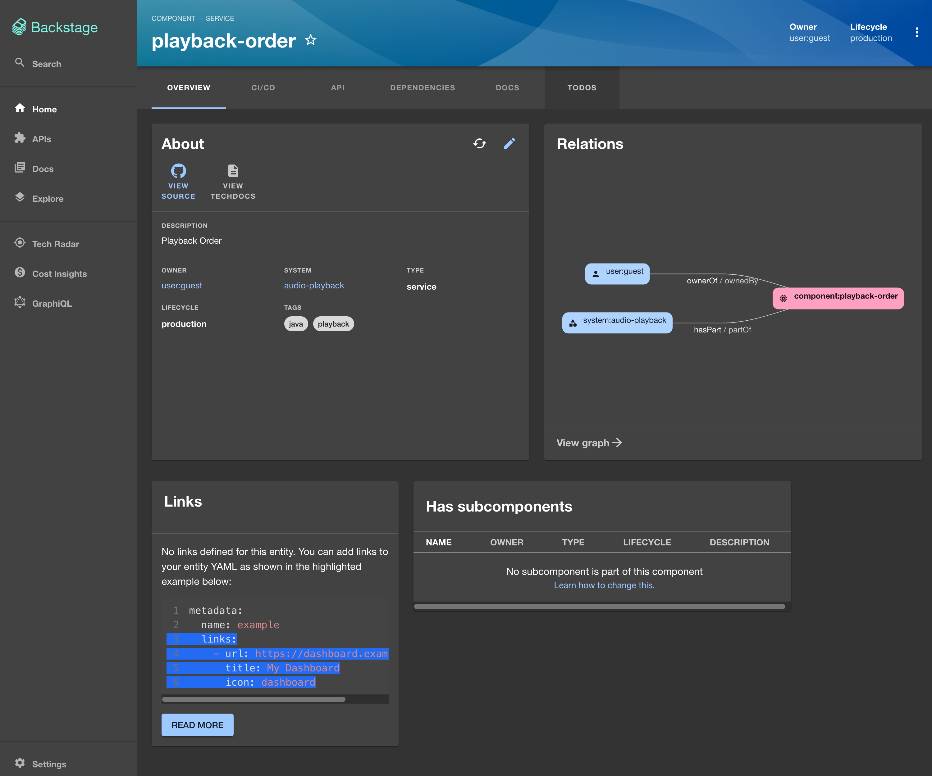932x776 pixels.
Task: Edit metadata with the pencil icon
Action: tap(509, 144)
